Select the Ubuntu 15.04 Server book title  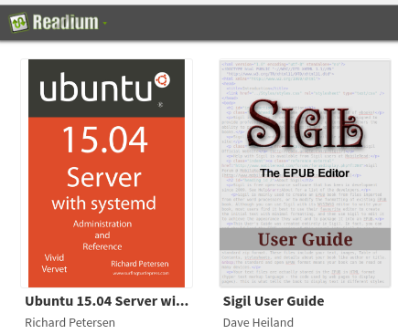107,301
